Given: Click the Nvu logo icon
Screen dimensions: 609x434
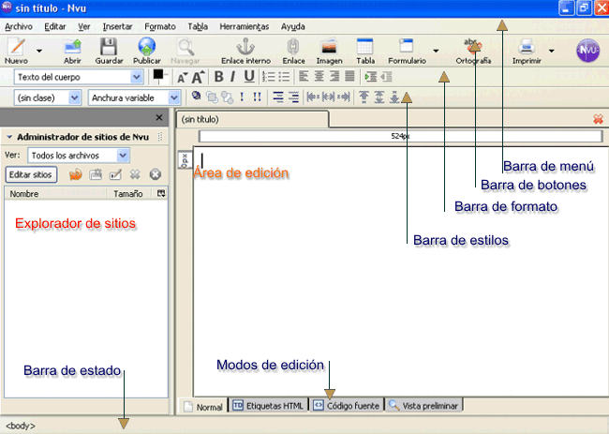Looking at the screenshot, I should click(587, 51).
